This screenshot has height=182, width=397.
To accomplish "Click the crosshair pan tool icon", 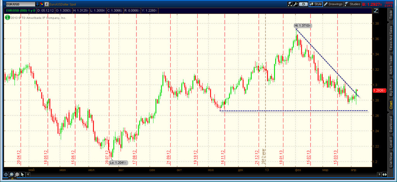I will [6, 174].
